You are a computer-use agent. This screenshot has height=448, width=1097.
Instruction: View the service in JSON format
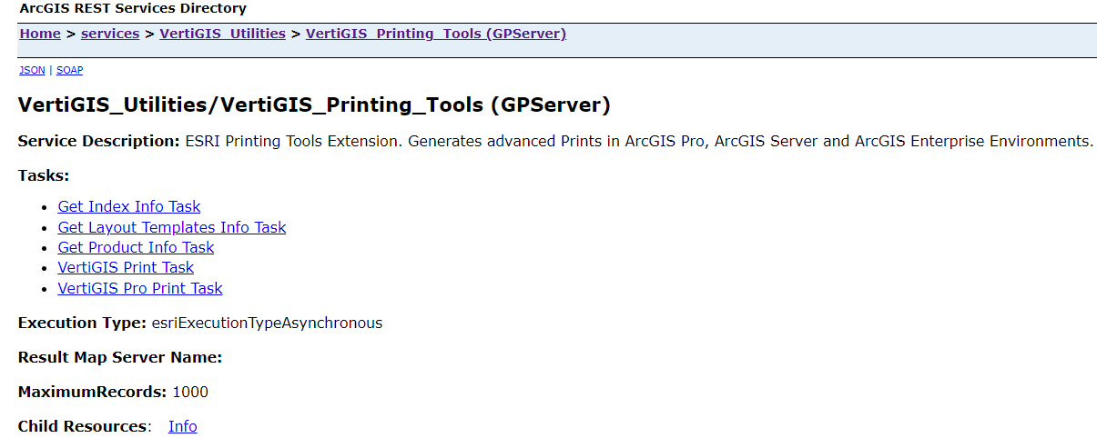point(32,70)
